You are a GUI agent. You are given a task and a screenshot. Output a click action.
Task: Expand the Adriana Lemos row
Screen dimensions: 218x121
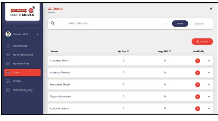click(209, 108)
